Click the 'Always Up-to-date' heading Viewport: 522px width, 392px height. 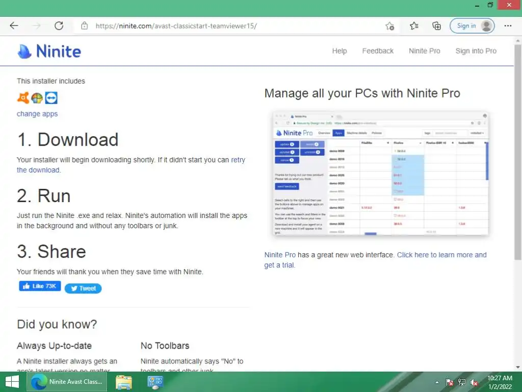click(x=54, y=346)
